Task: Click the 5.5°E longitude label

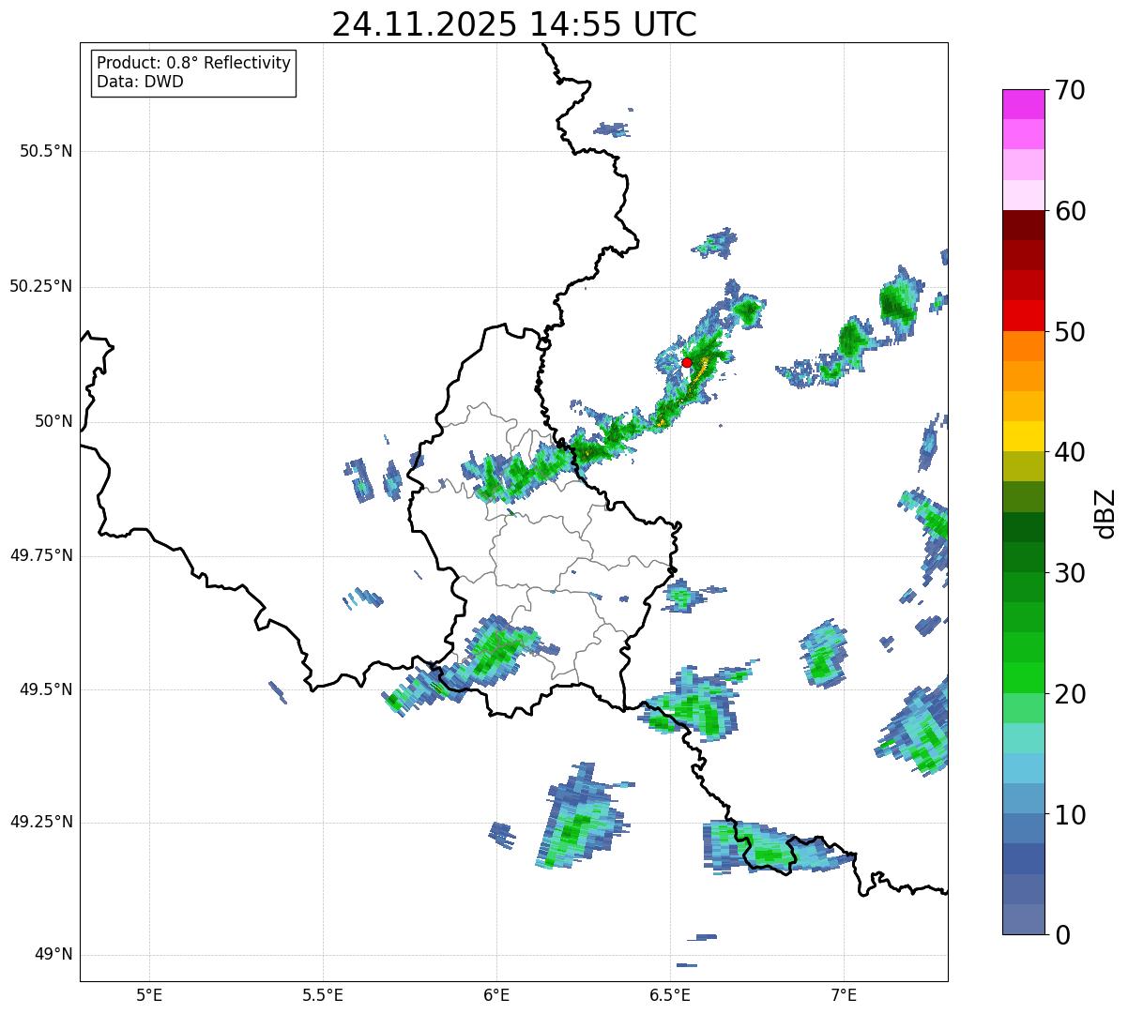Action: [323, 994]
